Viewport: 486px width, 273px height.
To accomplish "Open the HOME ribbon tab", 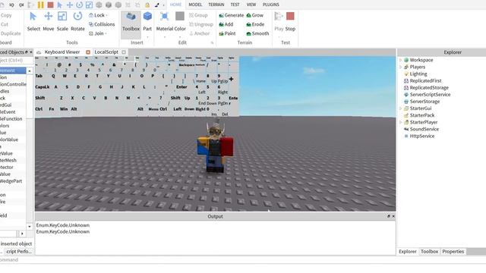I will (175, 5).
